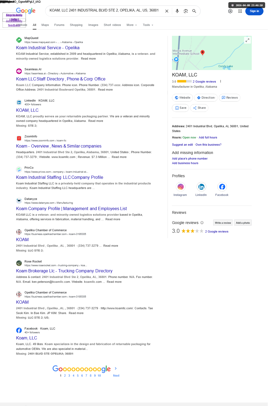Go to next results page arrow
The image size is (271, 406).
coord(116,368)
